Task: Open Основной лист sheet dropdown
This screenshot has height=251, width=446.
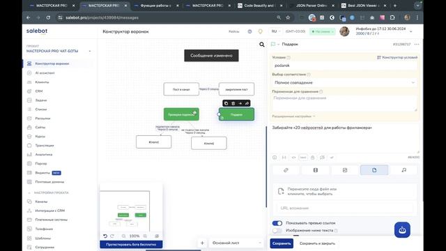Action: (x=237, y=243)
